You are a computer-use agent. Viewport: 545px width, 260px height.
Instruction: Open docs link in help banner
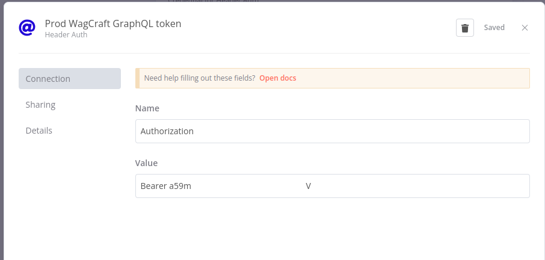coord(278,78)
